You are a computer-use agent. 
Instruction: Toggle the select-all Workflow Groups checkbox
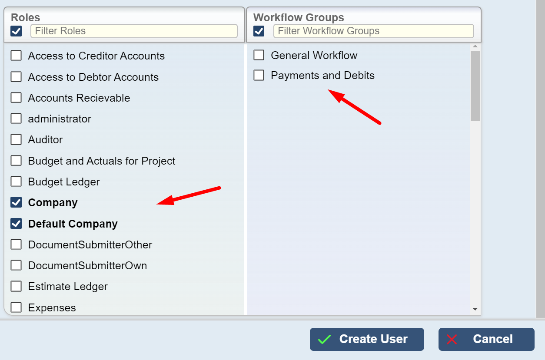coord(259,31)
